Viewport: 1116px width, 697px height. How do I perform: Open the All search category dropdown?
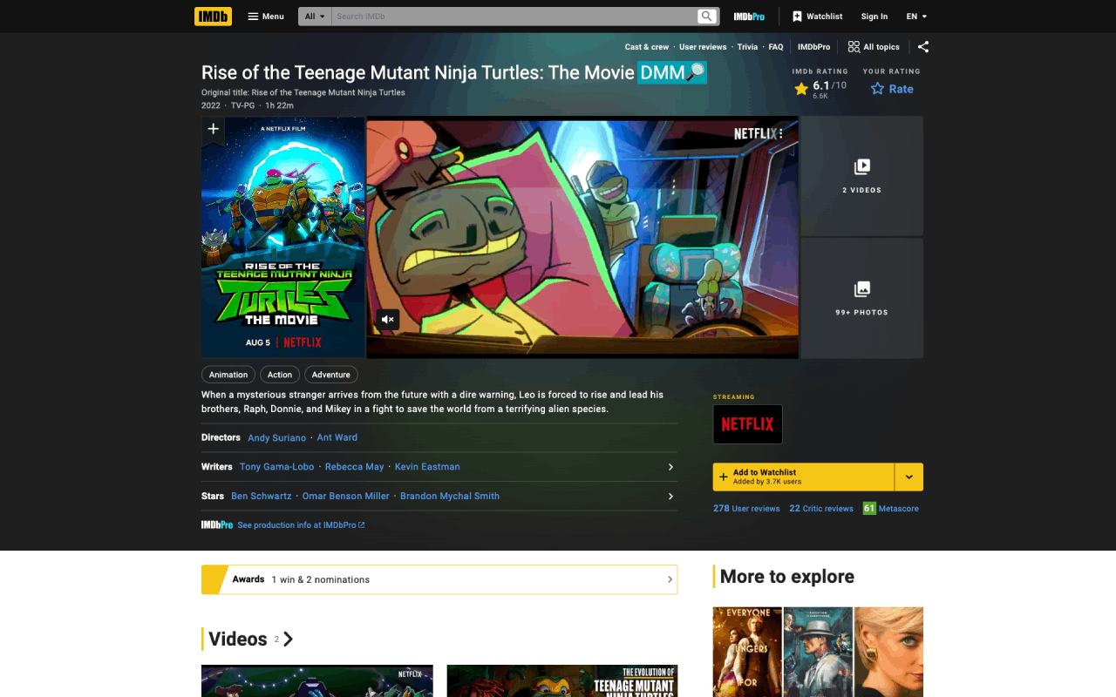(315, 17)
